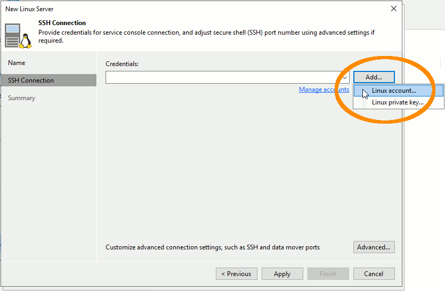This screenshot has width=445, height=291.
Task: Close the New Linux Server dialog
Action: point(394,9)
